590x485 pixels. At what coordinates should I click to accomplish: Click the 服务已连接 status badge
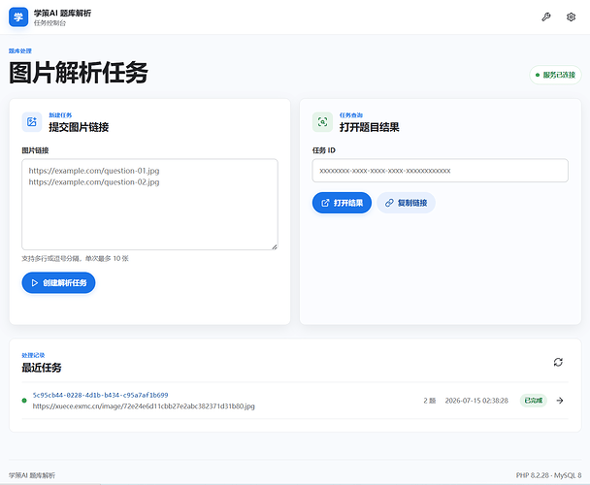click(555, 75)
